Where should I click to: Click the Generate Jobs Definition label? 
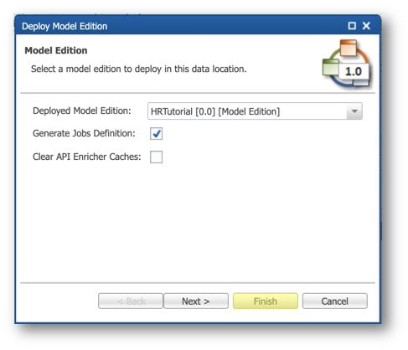[84, 133]
